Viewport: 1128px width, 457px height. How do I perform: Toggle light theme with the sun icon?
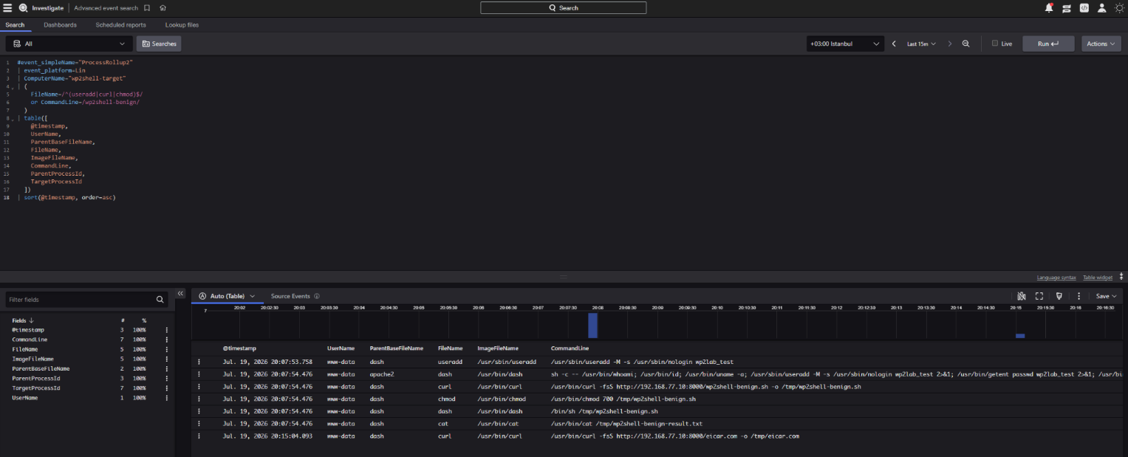tap(1118, 8)
